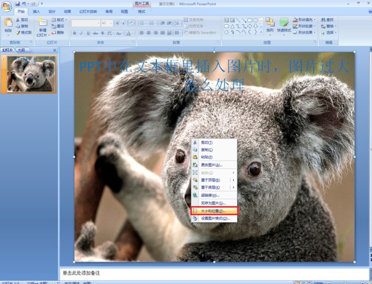Image resolution: width=372 pixels, height=284 pixels.
Task: Click the Cut icon in the clipboard group
Action: coord(20,20)
